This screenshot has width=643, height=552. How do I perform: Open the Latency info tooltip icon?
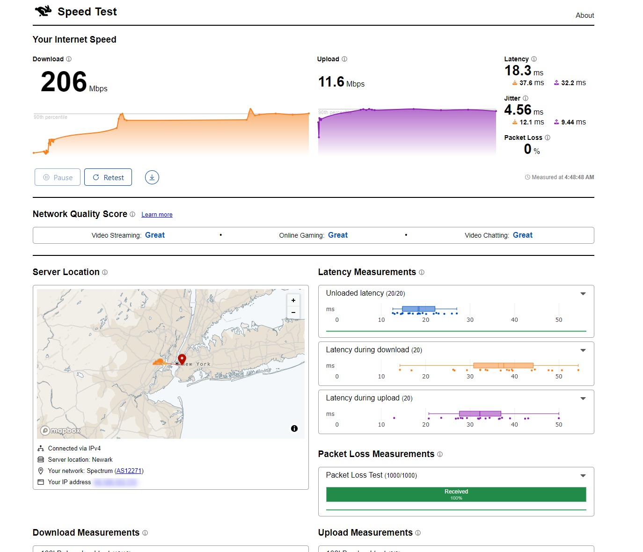click(534, 59)
